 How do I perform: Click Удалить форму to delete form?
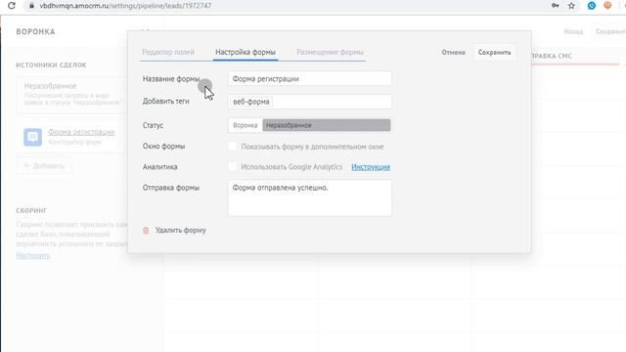[180, 231]
